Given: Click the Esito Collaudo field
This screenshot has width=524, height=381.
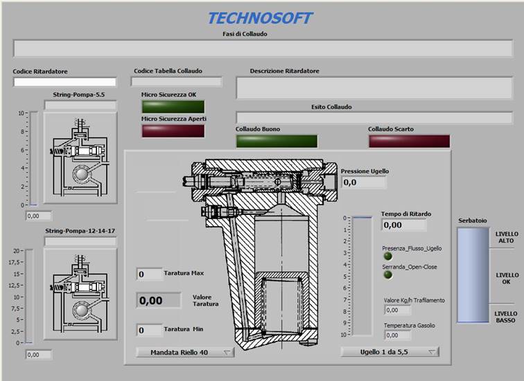Looking at the screenshot, I should [x=374, y=118].
